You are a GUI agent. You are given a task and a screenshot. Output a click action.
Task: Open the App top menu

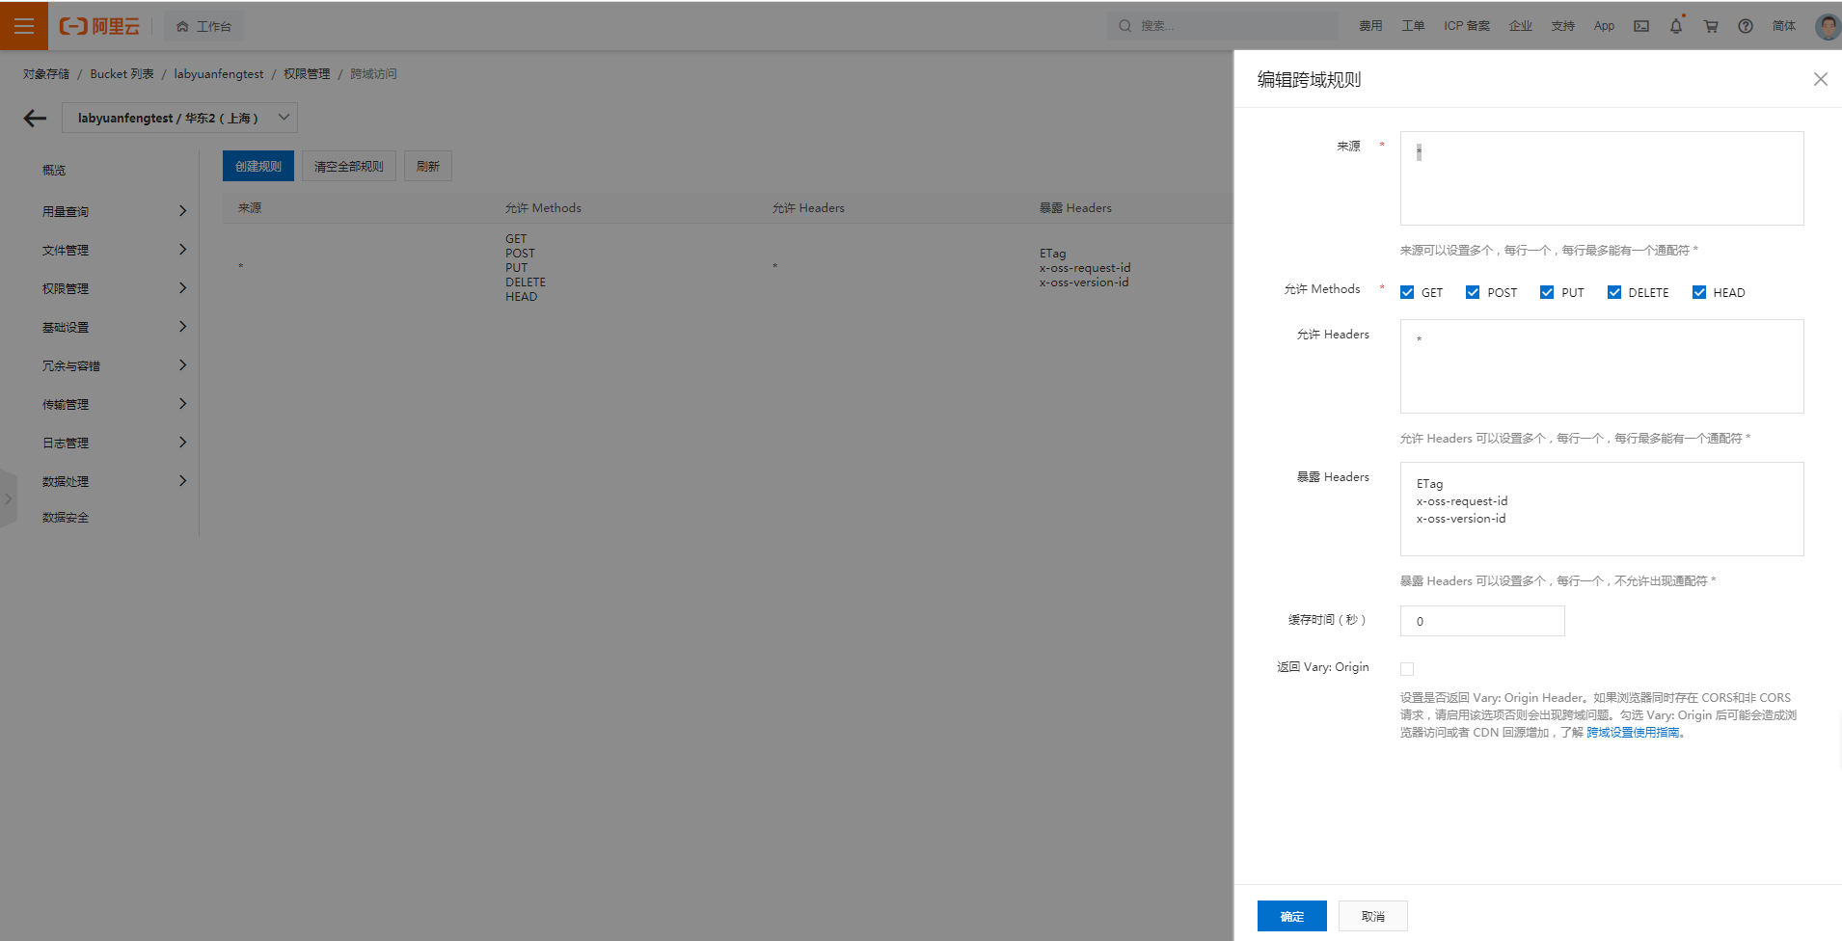click(1604, 26)
